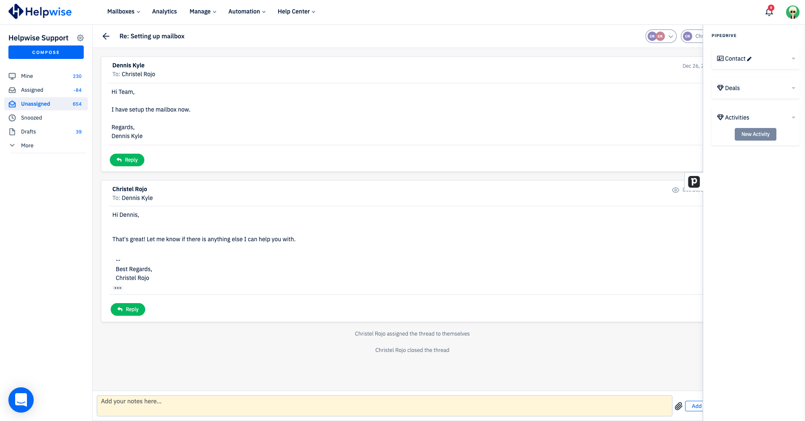Click the New Activity button
This screenshot has height=421, width=805.
(x=755, y=134)
